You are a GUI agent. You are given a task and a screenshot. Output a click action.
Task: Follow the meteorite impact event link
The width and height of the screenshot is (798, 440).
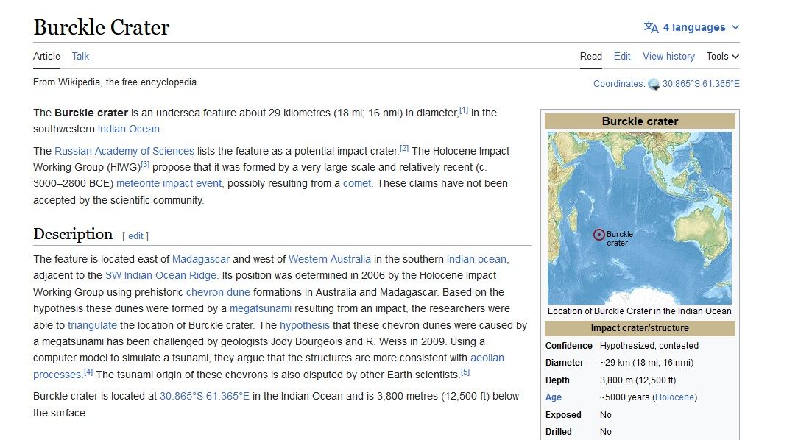point(169,184)
